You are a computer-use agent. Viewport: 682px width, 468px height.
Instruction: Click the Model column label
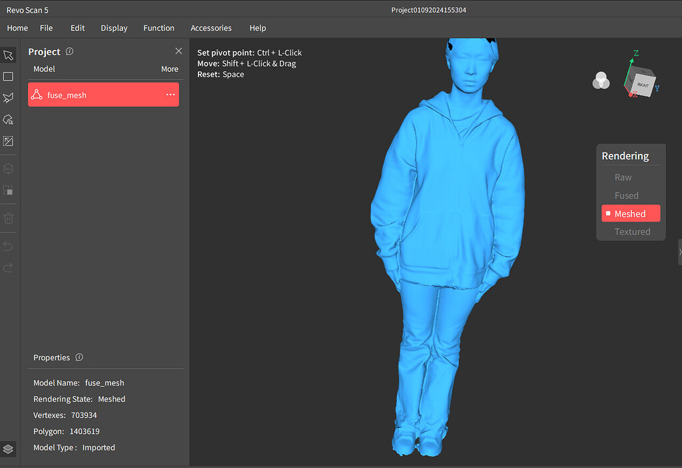pyautogui.click(x=44, y=69)
